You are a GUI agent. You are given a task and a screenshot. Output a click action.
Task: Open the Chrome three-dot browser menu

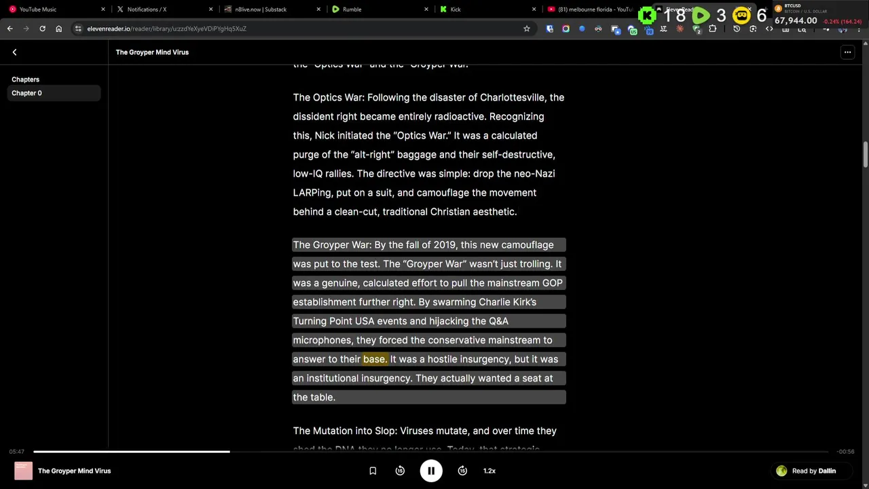[x=859, y=29]
